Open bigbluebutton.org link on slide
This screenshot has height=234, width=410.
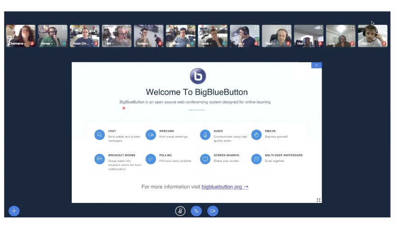(225, 187)
